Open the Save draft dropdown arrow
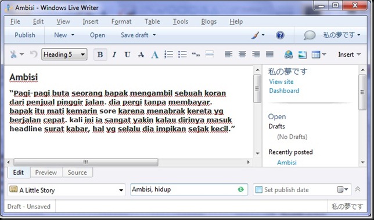The height and width of the screenshot is (220, 374). [154, 35]
